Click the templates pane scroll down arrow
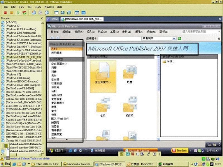Image resolution: width=223 pixels, height=167 pixels. tap(158, 139)
